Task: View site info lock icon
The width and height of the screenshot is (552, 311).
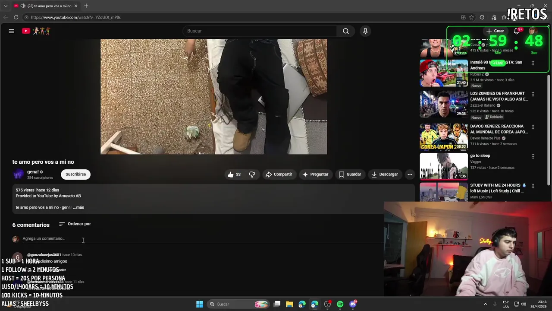Action: click(26, 17)
